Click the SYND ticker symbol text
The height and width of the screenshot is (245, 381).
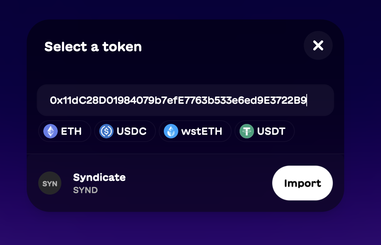coord(85,190)
